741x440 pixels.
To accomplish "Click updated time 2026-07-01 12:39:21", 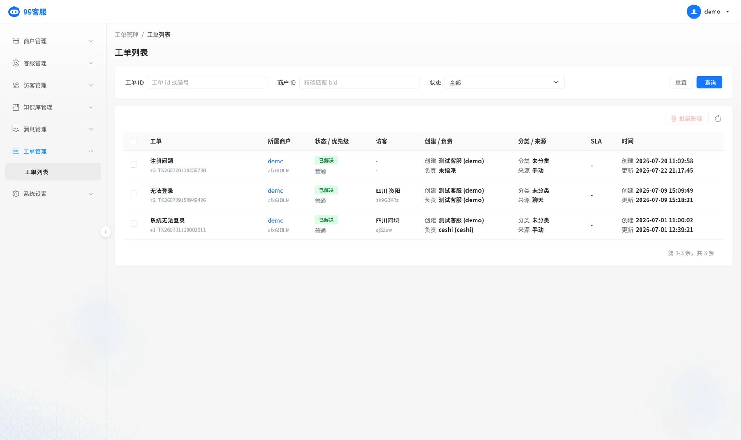I will pyautogui.click(x=664, y=230).
